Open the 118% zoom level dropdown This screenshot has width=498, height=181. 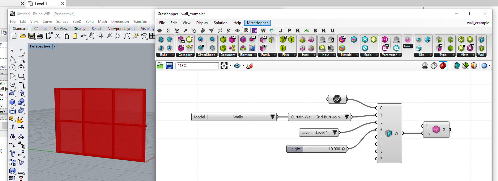pyautogui.click(x=216, y=66)
